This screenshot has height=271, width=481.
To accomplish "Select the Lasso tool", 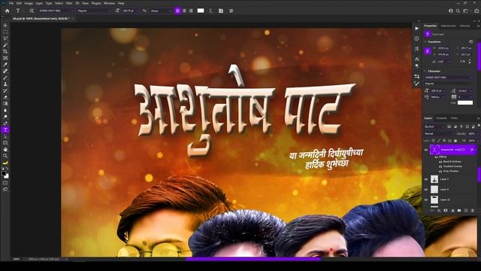I will click(x=5, y=38).
